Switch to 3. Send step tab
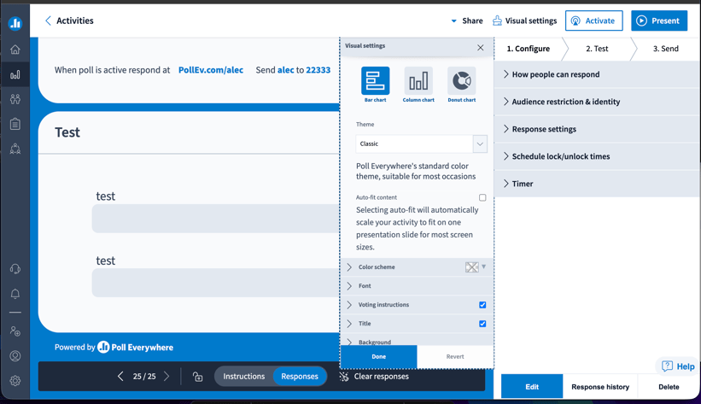Image resolution: width=701 pixels, height=404 pixels. pyautogui.click(x=666, y=49)
